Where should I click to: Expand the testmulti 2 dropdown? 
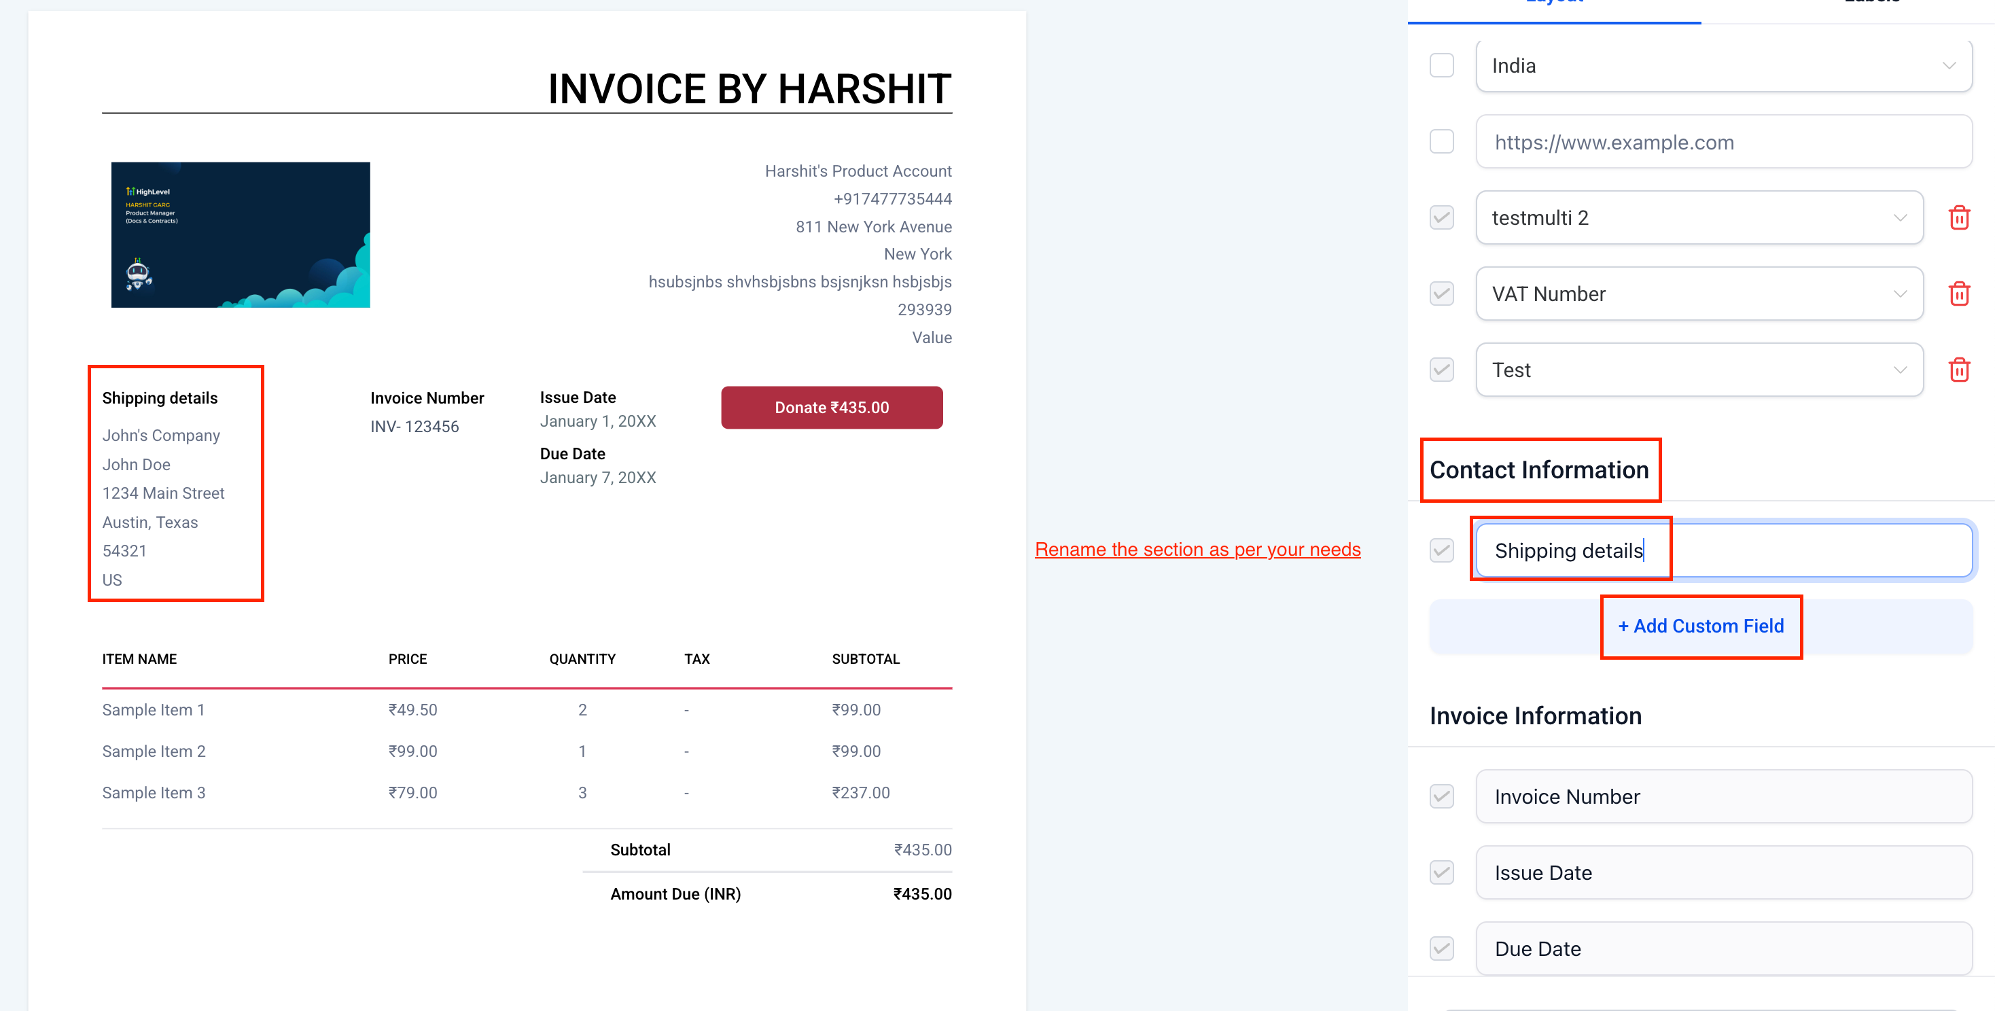(1698, 217)
